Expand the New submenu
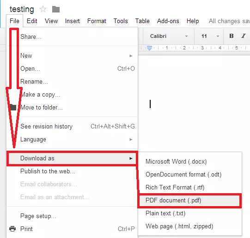Screen dimensions: 250x238 pos(72,56)
